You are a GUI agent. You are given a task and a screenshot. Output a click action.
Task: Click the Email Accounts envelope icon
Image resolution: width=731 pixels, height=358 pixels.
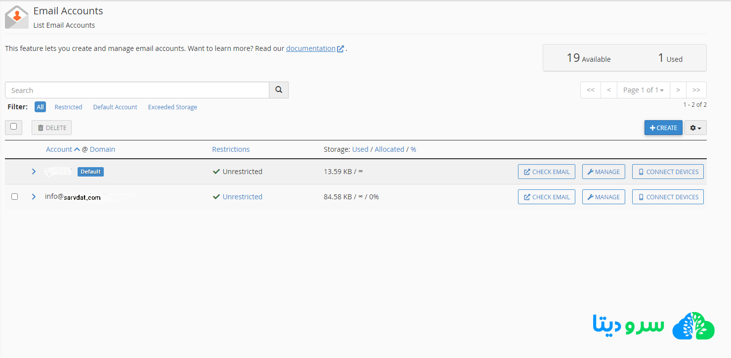pos(17,17)
